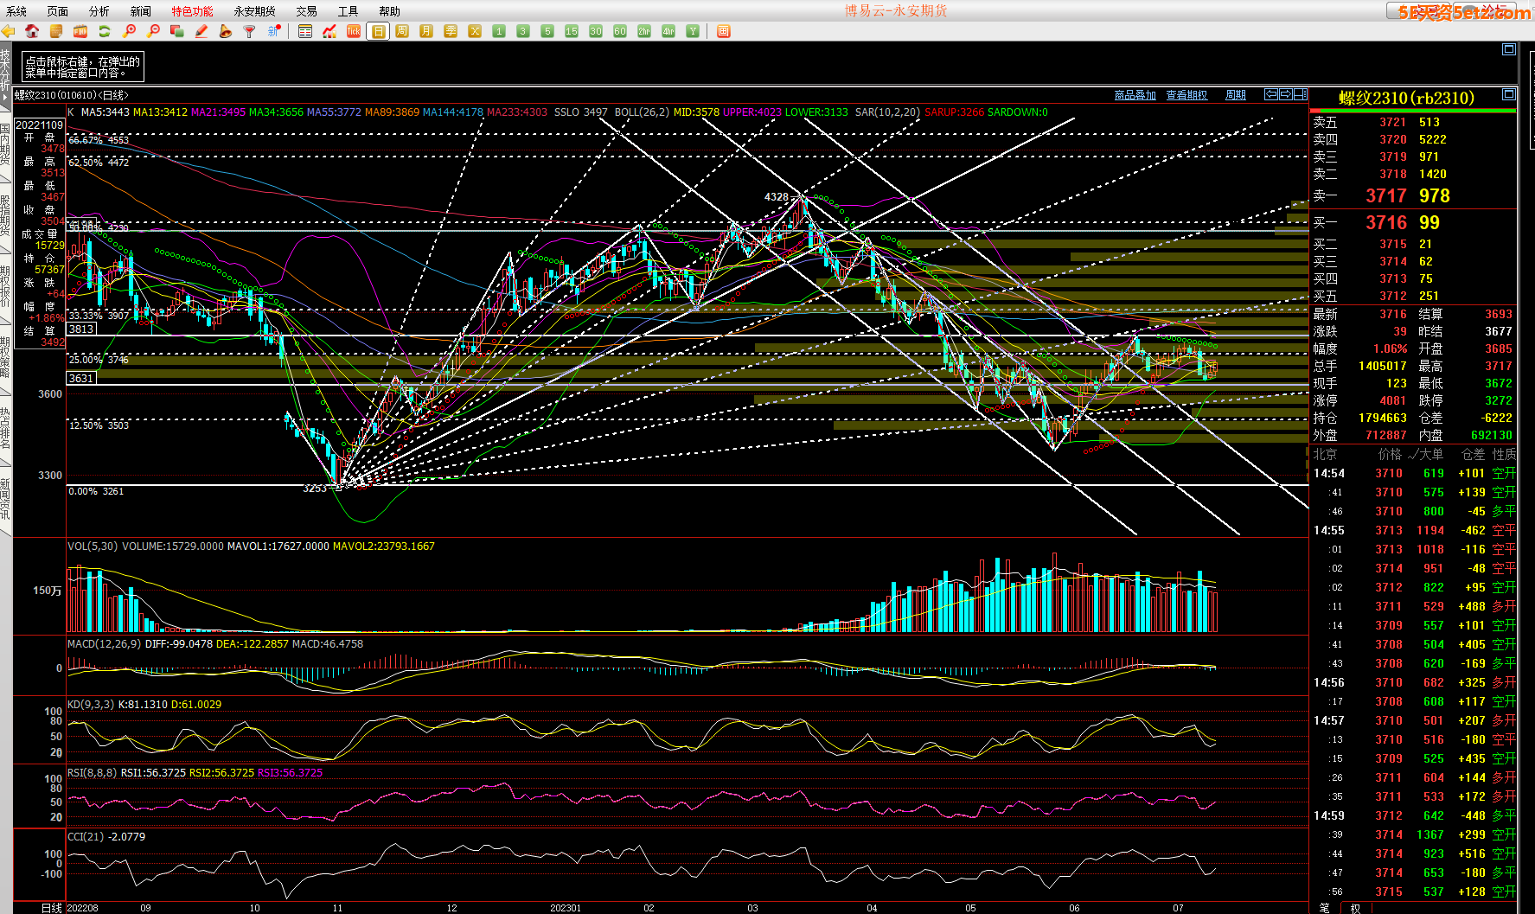Open the notebook toolbar icon
Viewport: 1535px width, 914px height.
[56, 31]
